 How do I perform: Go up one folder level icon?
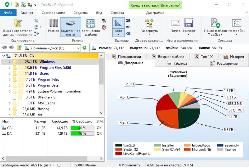[19, 47]
